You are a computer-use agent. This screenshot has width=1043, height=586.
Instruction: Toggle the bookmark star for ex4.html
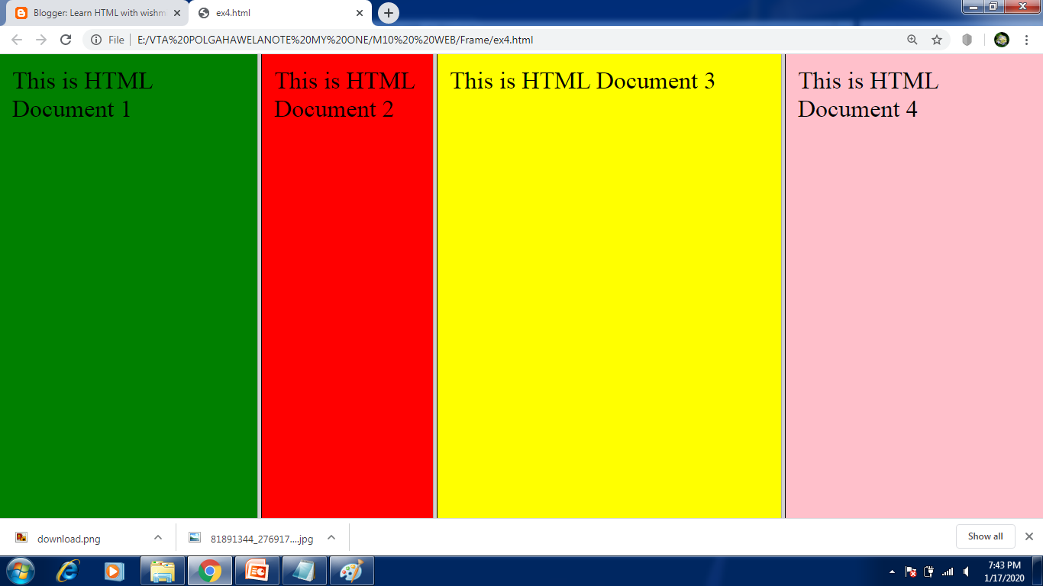pos(937,39)
